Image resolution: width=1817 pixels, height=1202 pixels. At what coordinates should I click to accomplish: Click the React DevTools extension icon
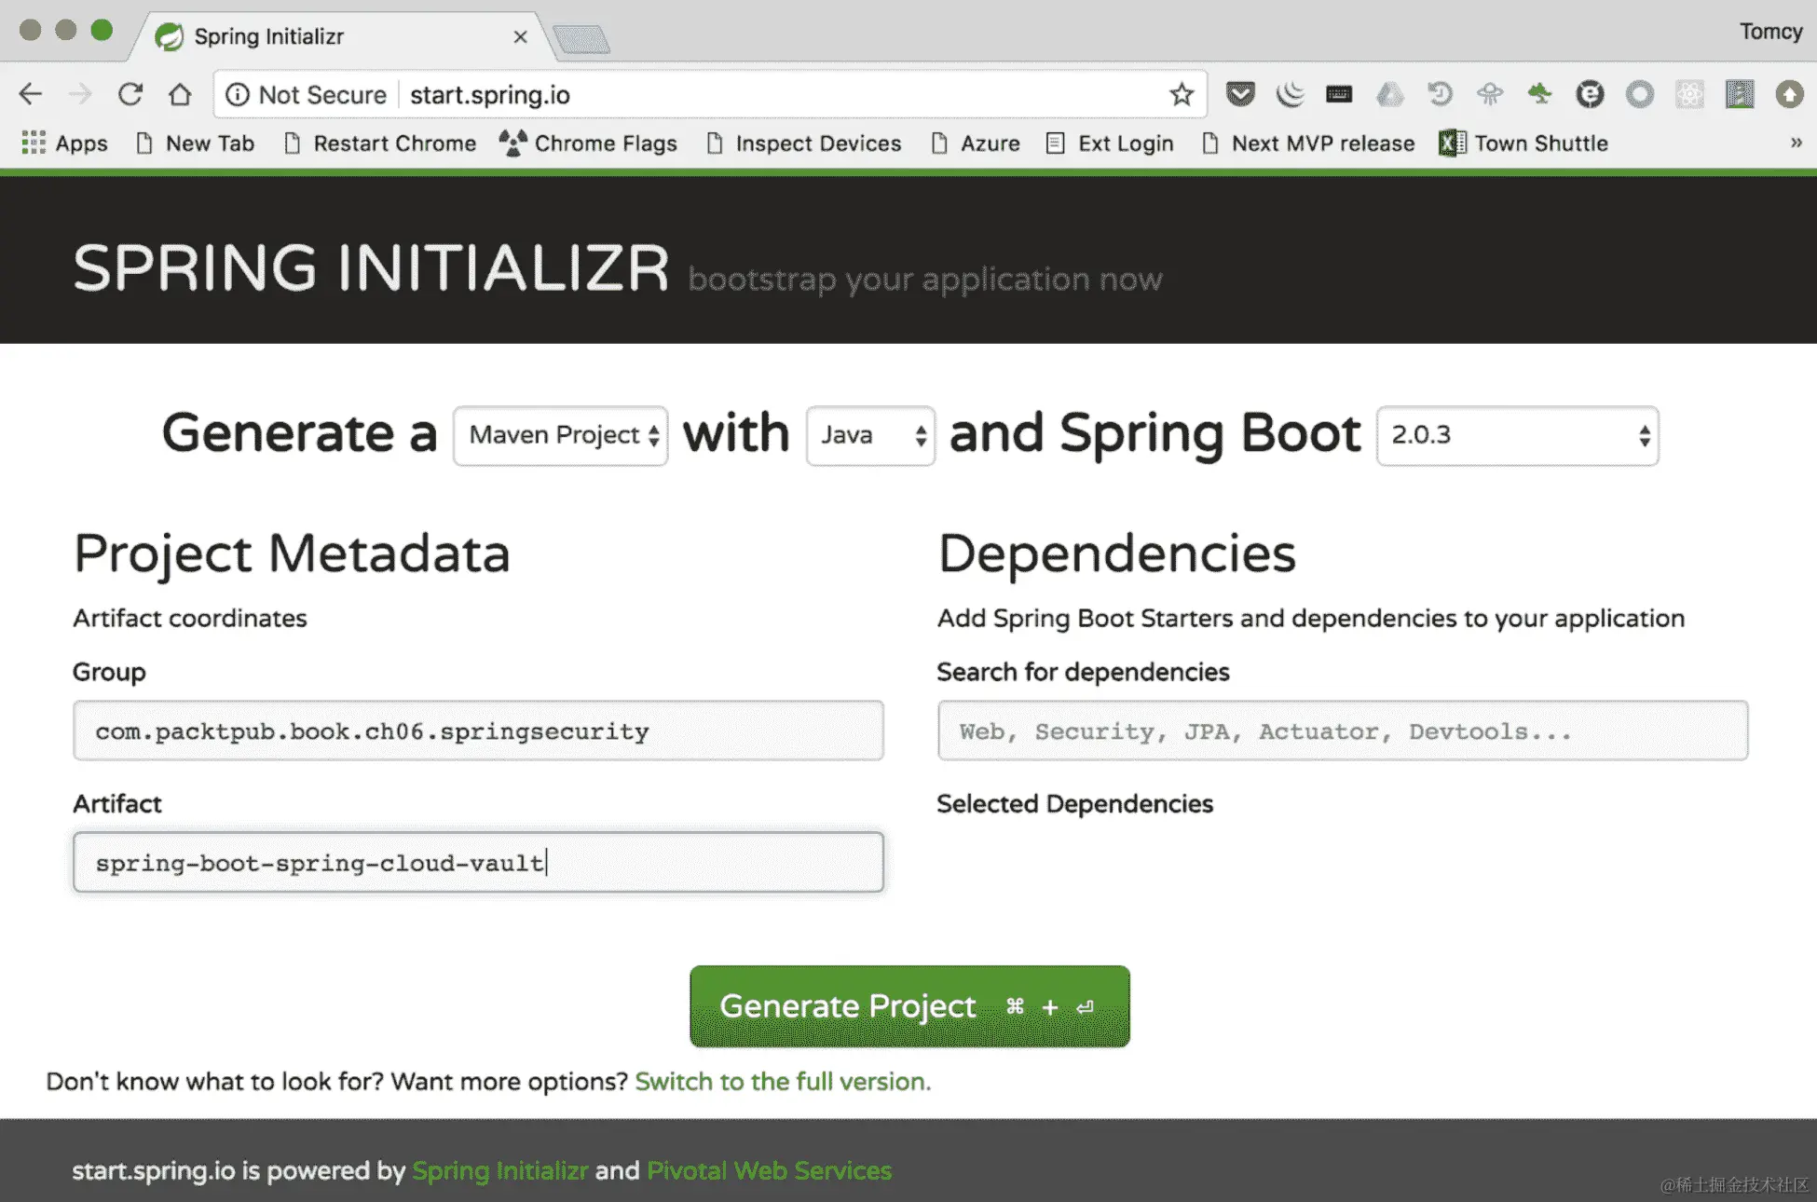click(1689, 94)
